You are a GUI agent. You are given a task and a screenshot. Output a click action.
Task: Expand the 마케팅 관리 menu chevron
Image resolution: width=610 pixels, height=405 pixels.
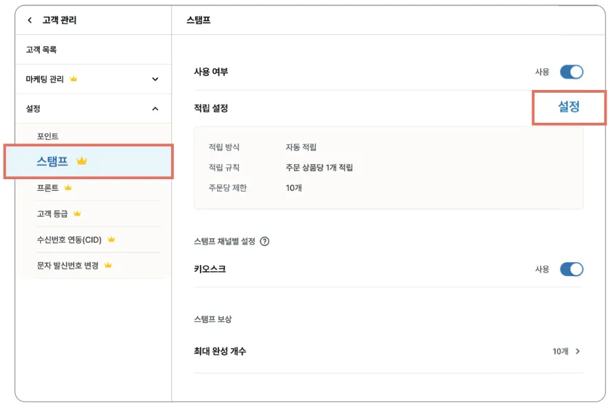155,79
